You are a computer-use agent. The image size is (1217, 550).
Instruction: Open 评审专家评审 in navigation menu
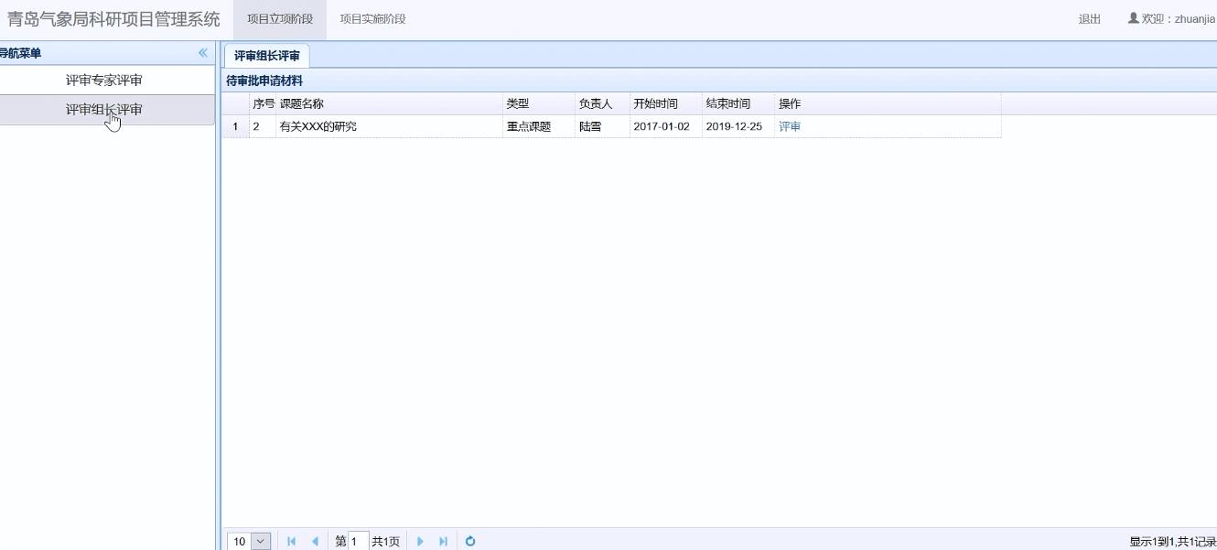[x=104, y=81]
